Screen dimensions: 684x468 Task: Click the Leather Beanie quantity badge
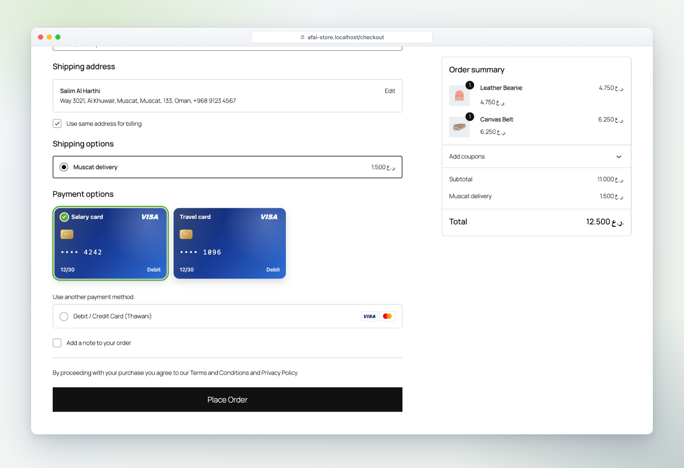(x=470, y=85)
